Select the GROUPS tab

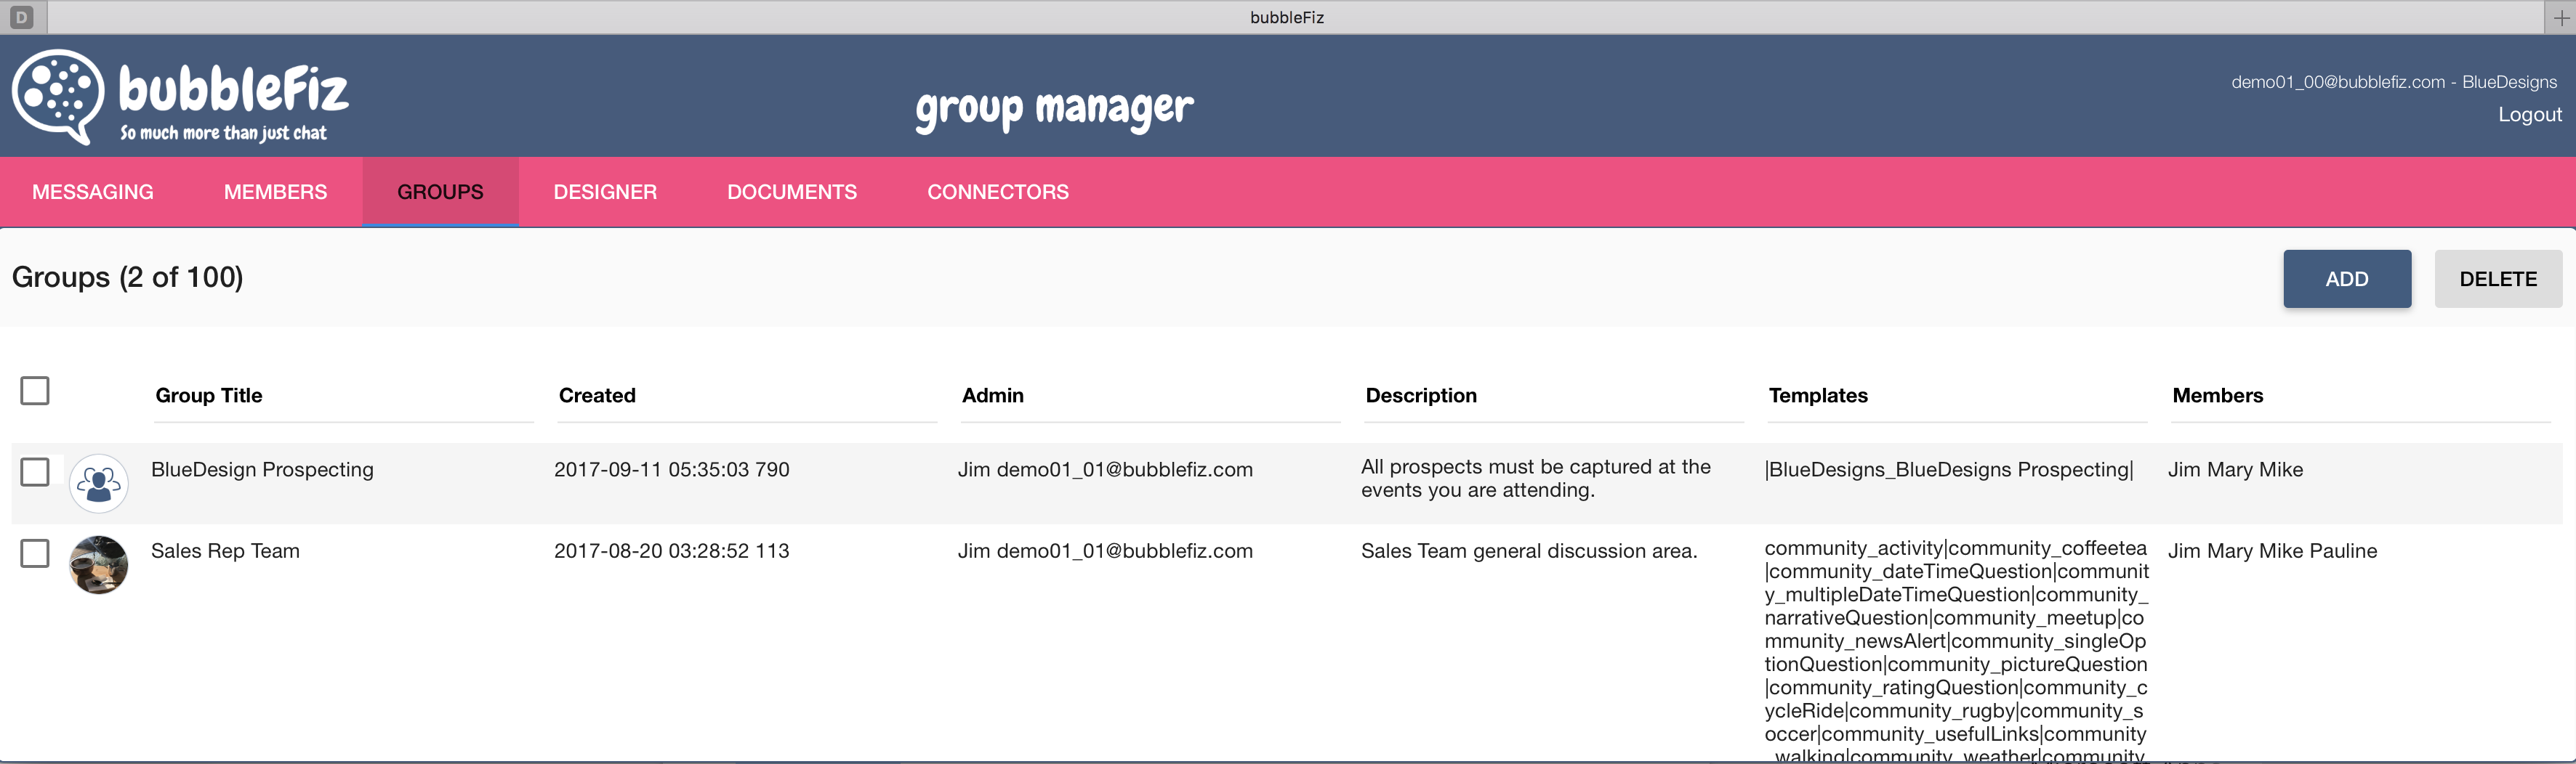click(440, 192)
